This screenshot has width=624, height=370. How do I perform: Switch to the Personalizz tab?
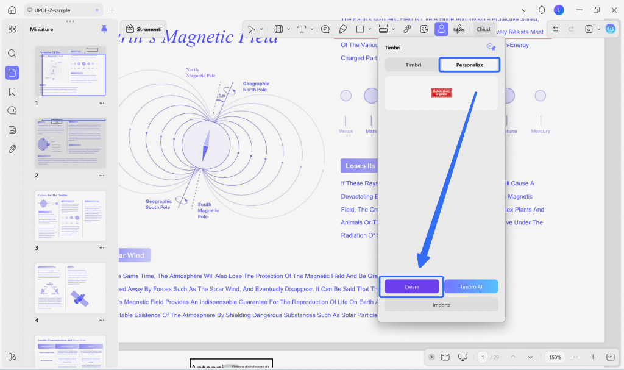click(x=470, y=65)
